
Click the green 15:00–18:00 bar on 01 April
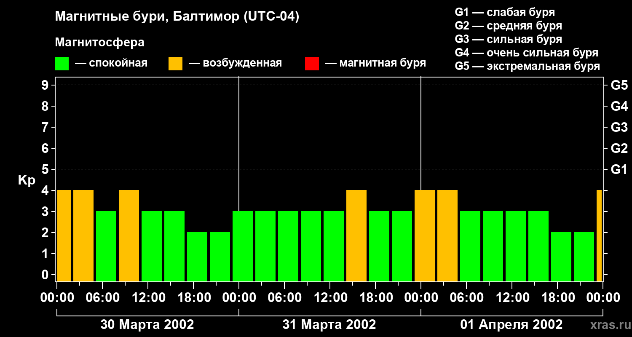(538, 246)
